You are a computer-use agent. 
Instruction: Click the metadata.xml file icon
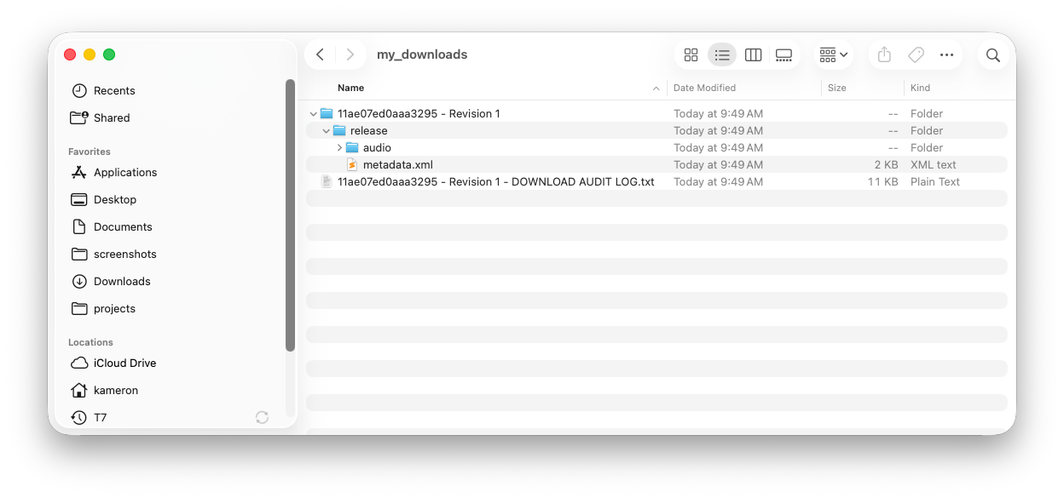pos(352,164)
